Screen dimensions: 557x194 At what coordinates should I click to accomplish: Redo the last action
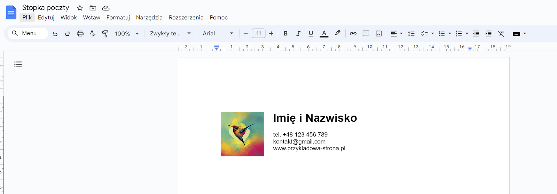[68, 34]
